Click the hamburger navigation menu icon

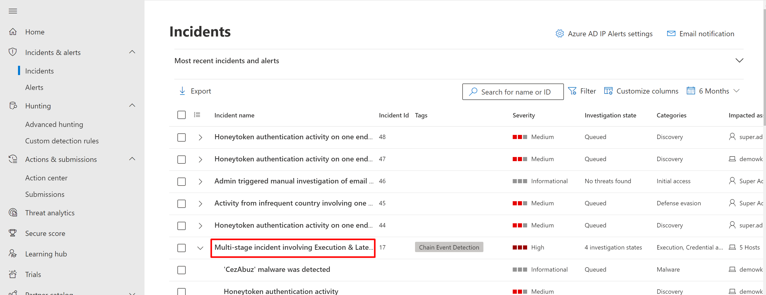point(13,11)
